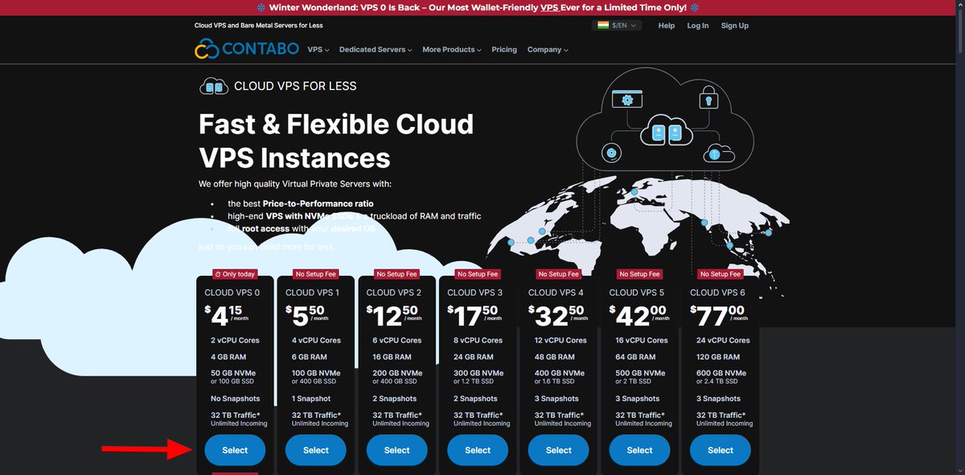
Task: Click the 600 GB NVMe text
Action: click(722, 373)
